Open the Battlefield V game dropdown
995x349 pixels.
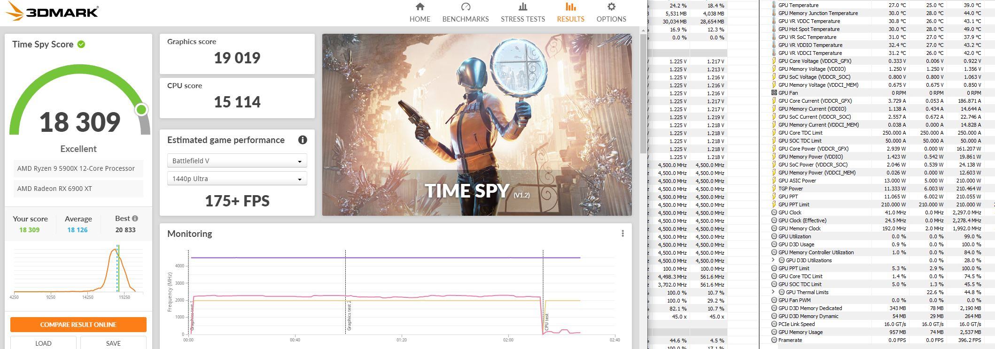tap(237, 161)
